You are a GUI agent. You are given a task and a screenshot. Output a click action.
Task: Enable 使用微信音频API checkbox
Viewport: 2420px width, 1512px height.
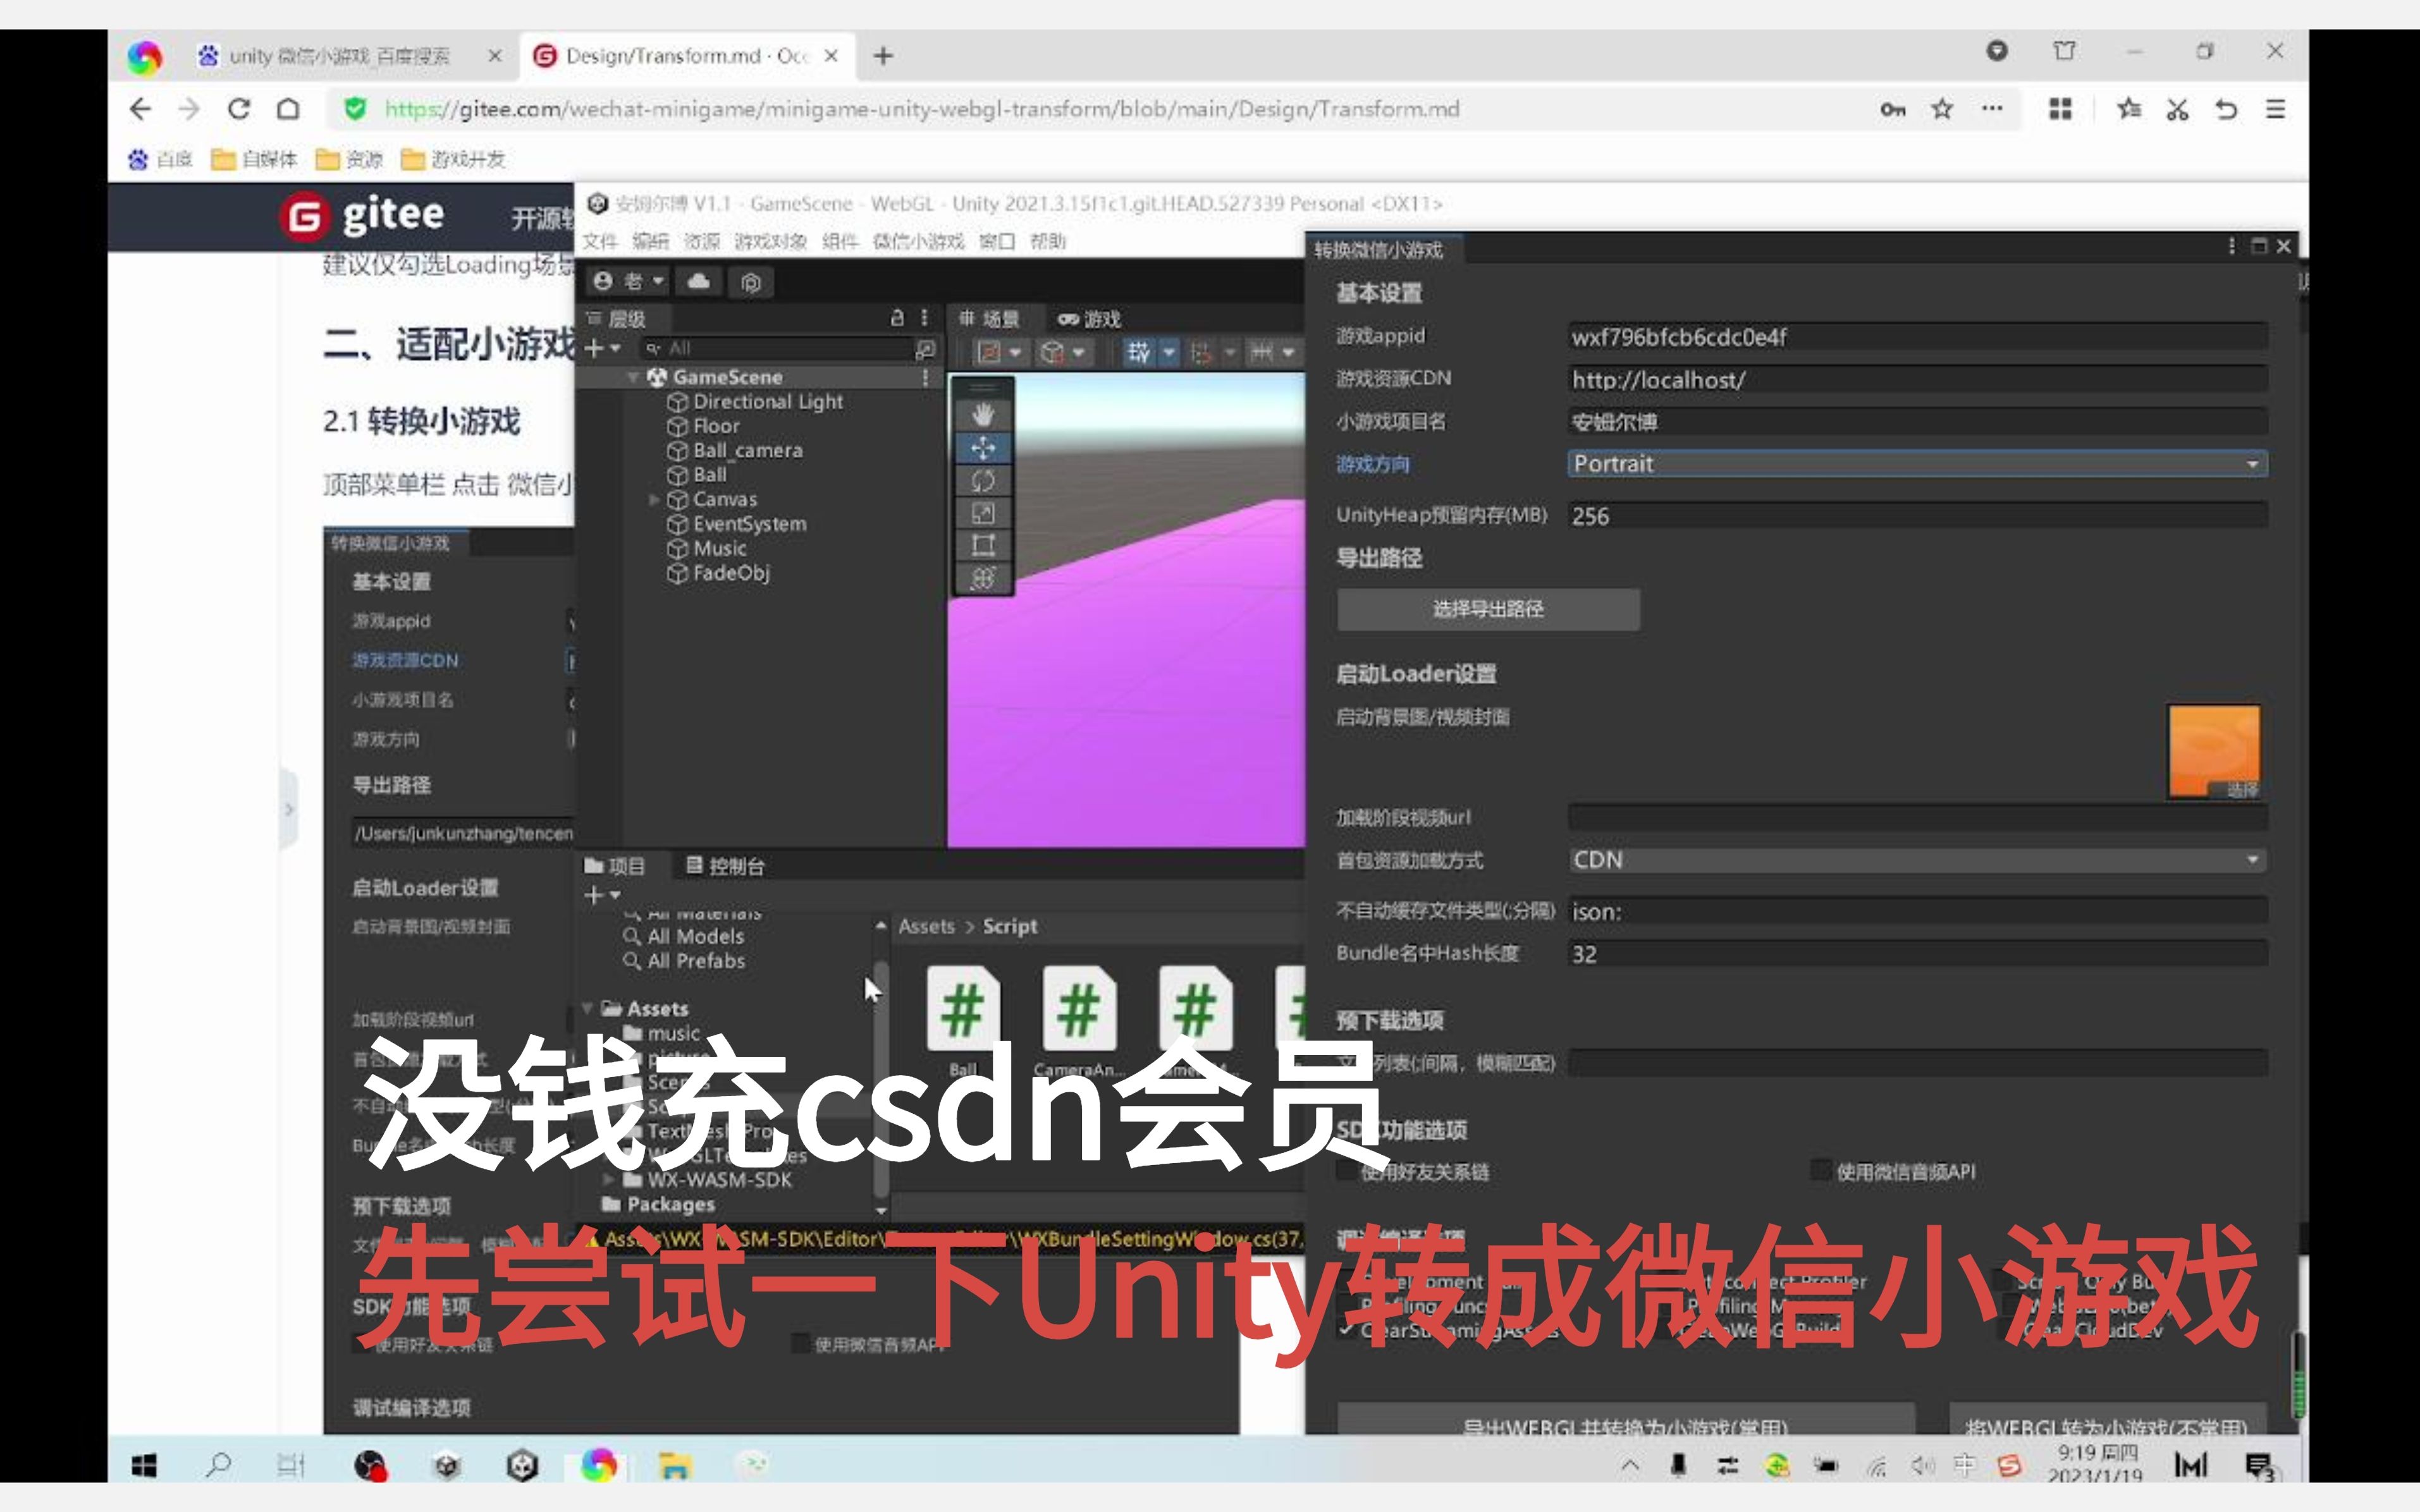[1821, 1171]
